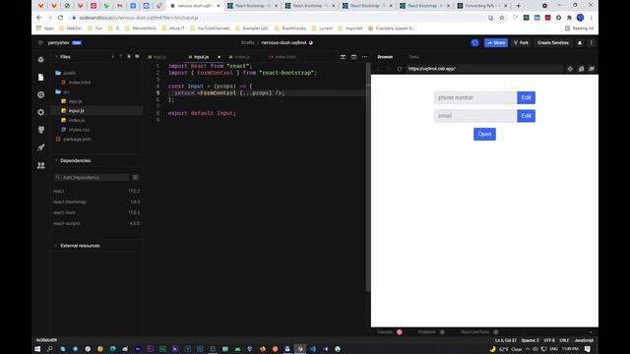Image resolution: width=630 pixels, height=354 pixels.
Task: Open the Search sidebar icon
Action: (41, 94)
